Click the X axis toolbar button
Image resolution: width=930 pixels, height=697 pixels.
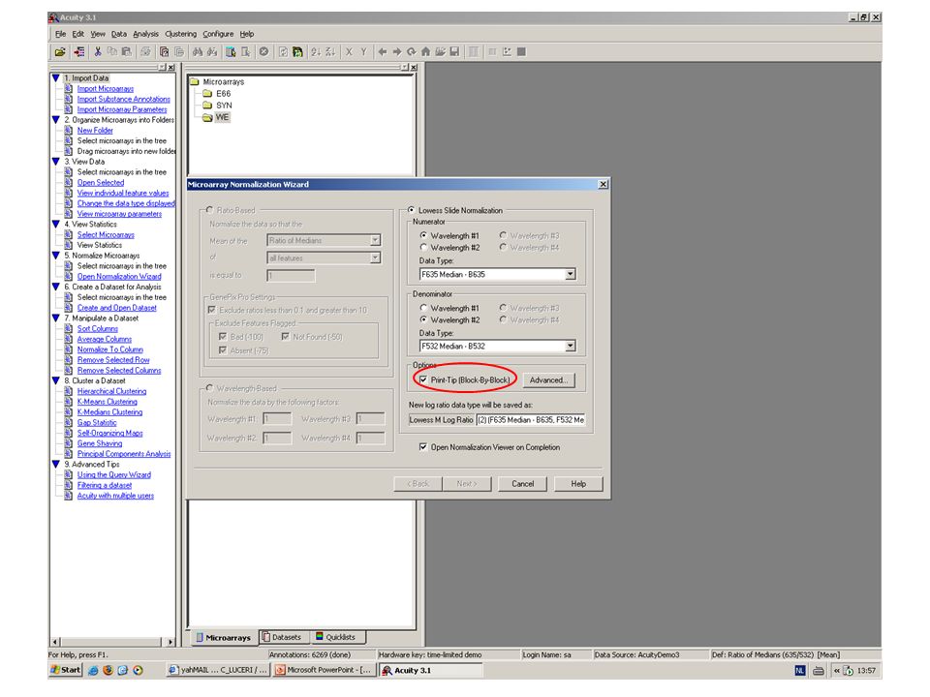pyautogui.click(x=350, y=52)
